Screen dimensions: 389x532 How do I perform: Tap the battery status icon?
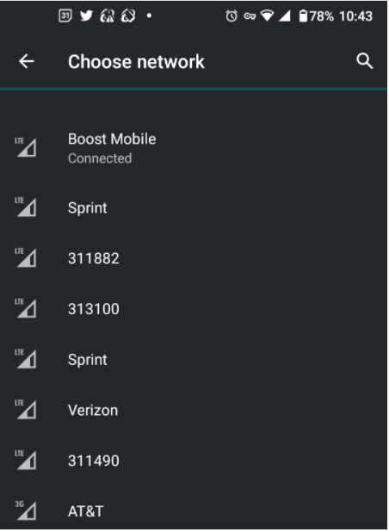tap(303, 16)
